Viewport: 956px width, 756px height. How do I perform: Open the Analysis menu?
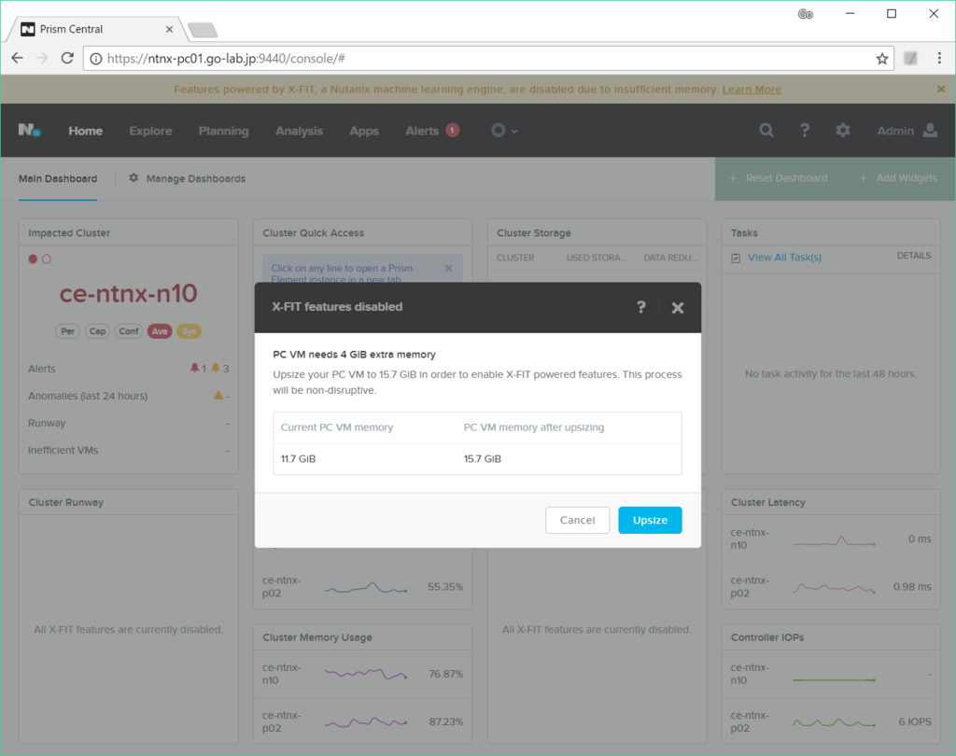[299, 131]
